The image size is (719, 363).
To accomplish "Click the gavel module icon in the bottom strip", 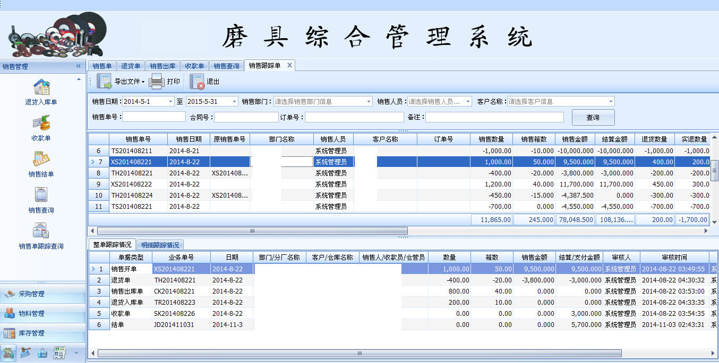I will click(25, 352).
